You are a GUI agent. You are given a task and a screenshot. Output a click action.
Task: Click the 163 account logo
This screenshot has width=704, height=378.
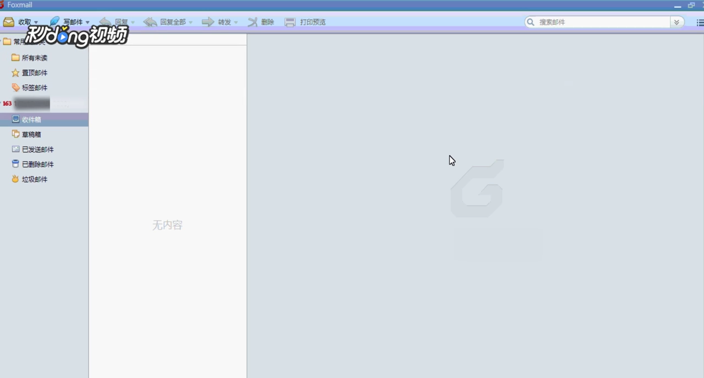click(7, 104)
